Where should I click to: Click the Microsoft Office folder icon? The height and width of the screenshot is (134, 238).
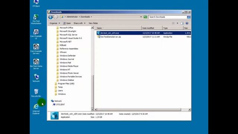point(58,28)
